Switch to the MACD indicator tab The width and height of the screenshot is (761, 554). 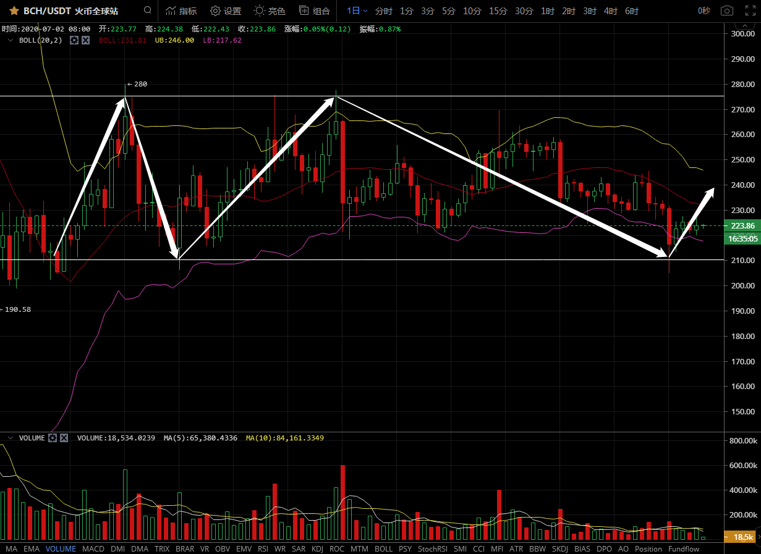point(93,548)
